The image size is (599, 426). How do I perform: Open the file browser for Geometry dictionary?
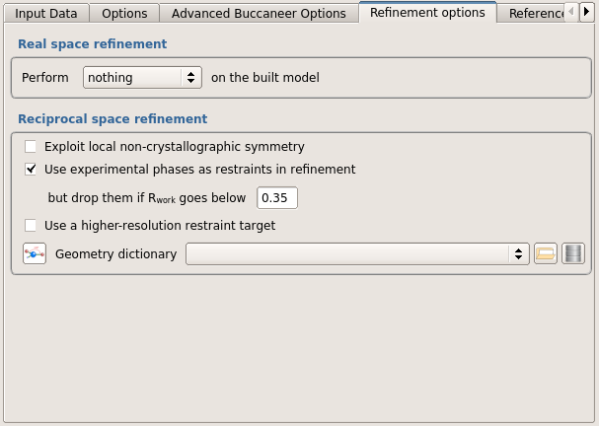545,253
